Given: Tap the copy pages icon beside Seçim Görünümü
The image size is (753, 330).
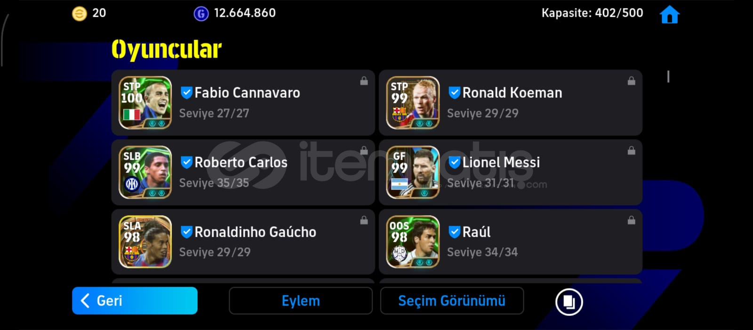Looking at the screenshot, I should click(x=569, y=301).
